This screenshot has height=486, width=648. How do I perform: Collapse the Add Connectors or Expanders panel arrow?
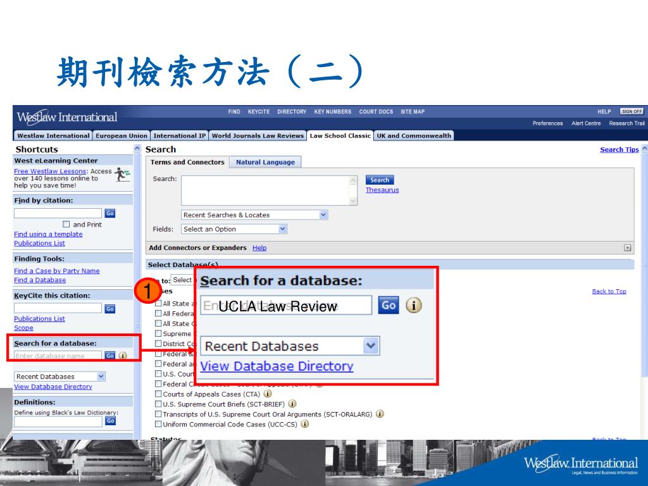627,247
